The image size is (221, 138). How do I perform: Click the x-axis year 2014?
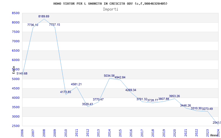[x=109, y=133]
